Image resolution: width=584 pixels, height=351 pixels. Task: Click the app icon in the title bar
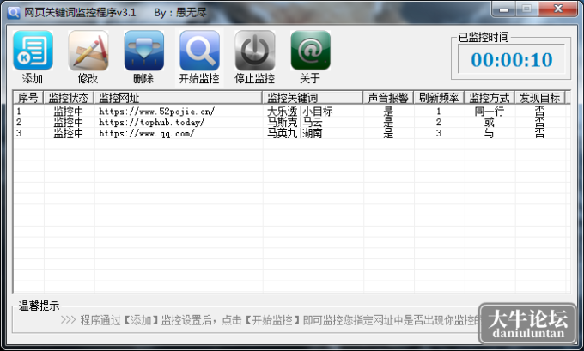pyautogui.click(x=14, y=13)
